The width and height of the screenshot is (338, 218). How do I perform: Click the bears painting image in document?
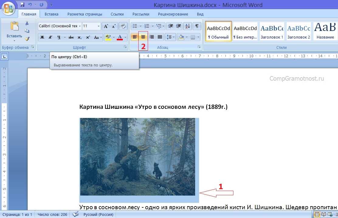[137, 157]
